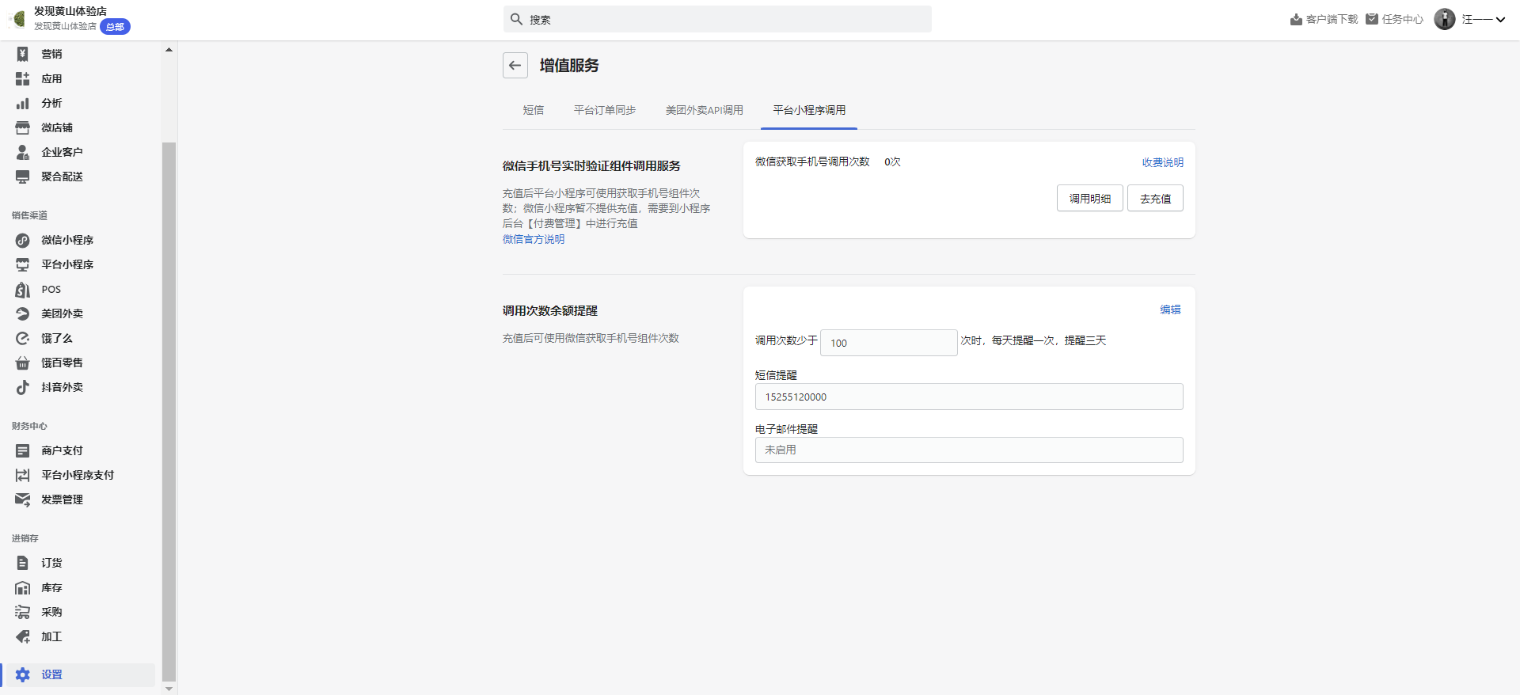Click 编辑 to edit reminder settings
Image resolution: width=1520 pixels, height=695 pixels.
[x=1171, y=310]
